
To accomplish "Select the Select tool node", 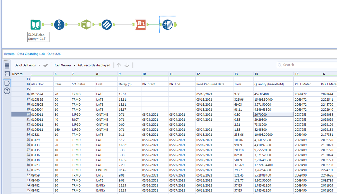I will pyautogui.click(x=86, y=25).
